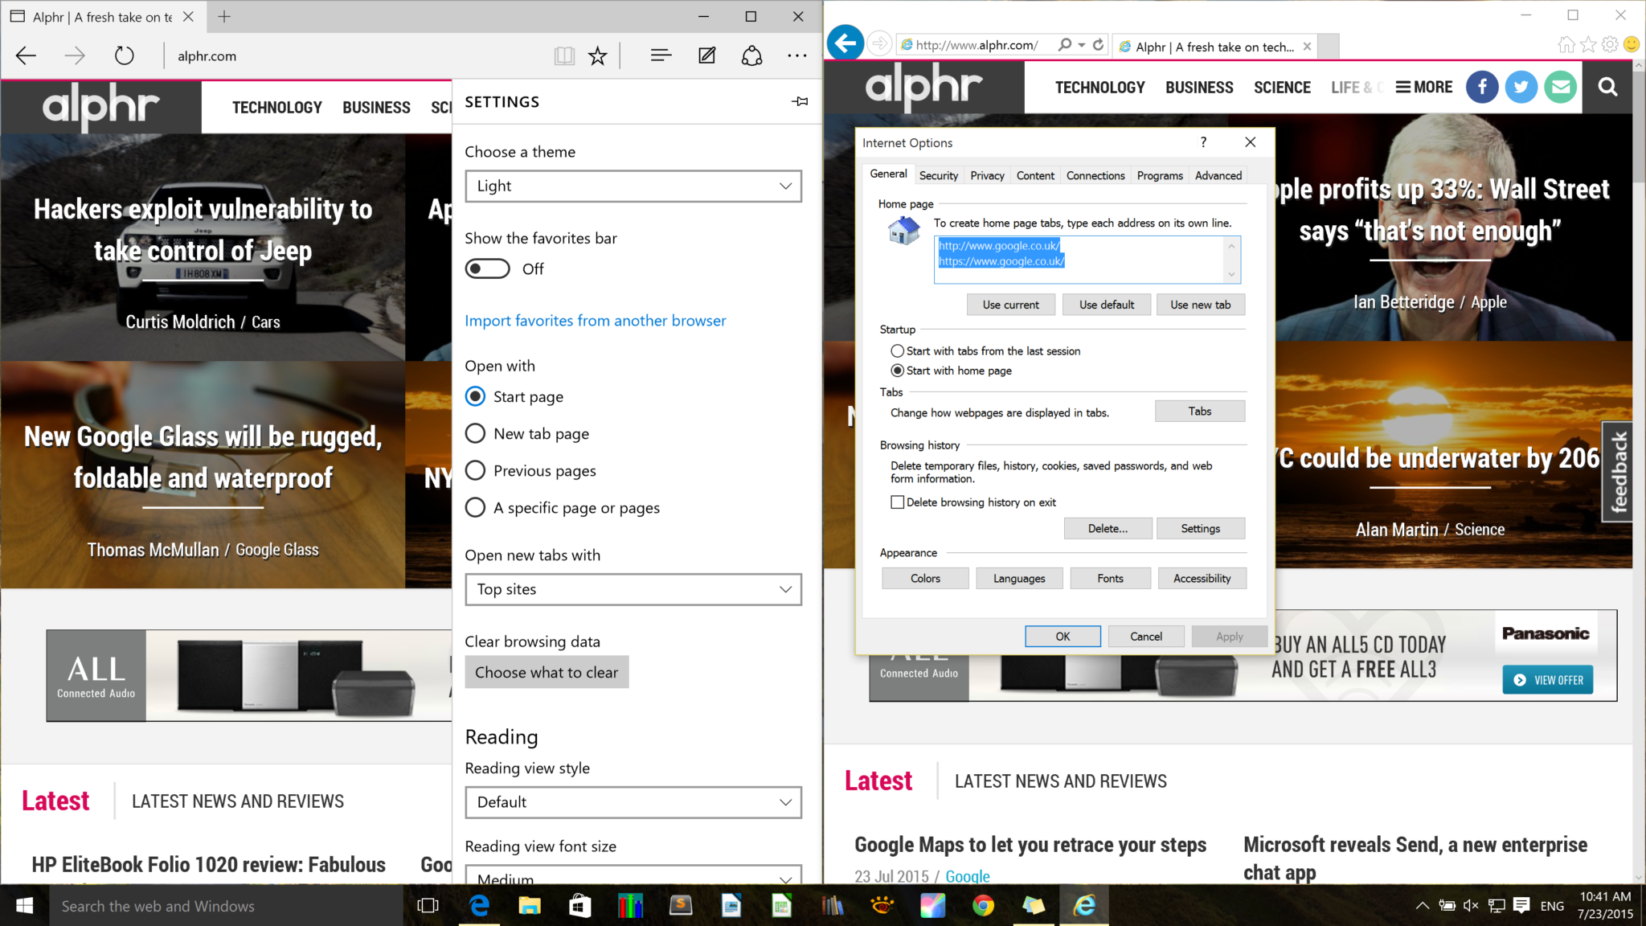The height and width of the screenshot is (926, 1646).
Task: Open the Hub in Microsoft Edge
Action: 661,55
